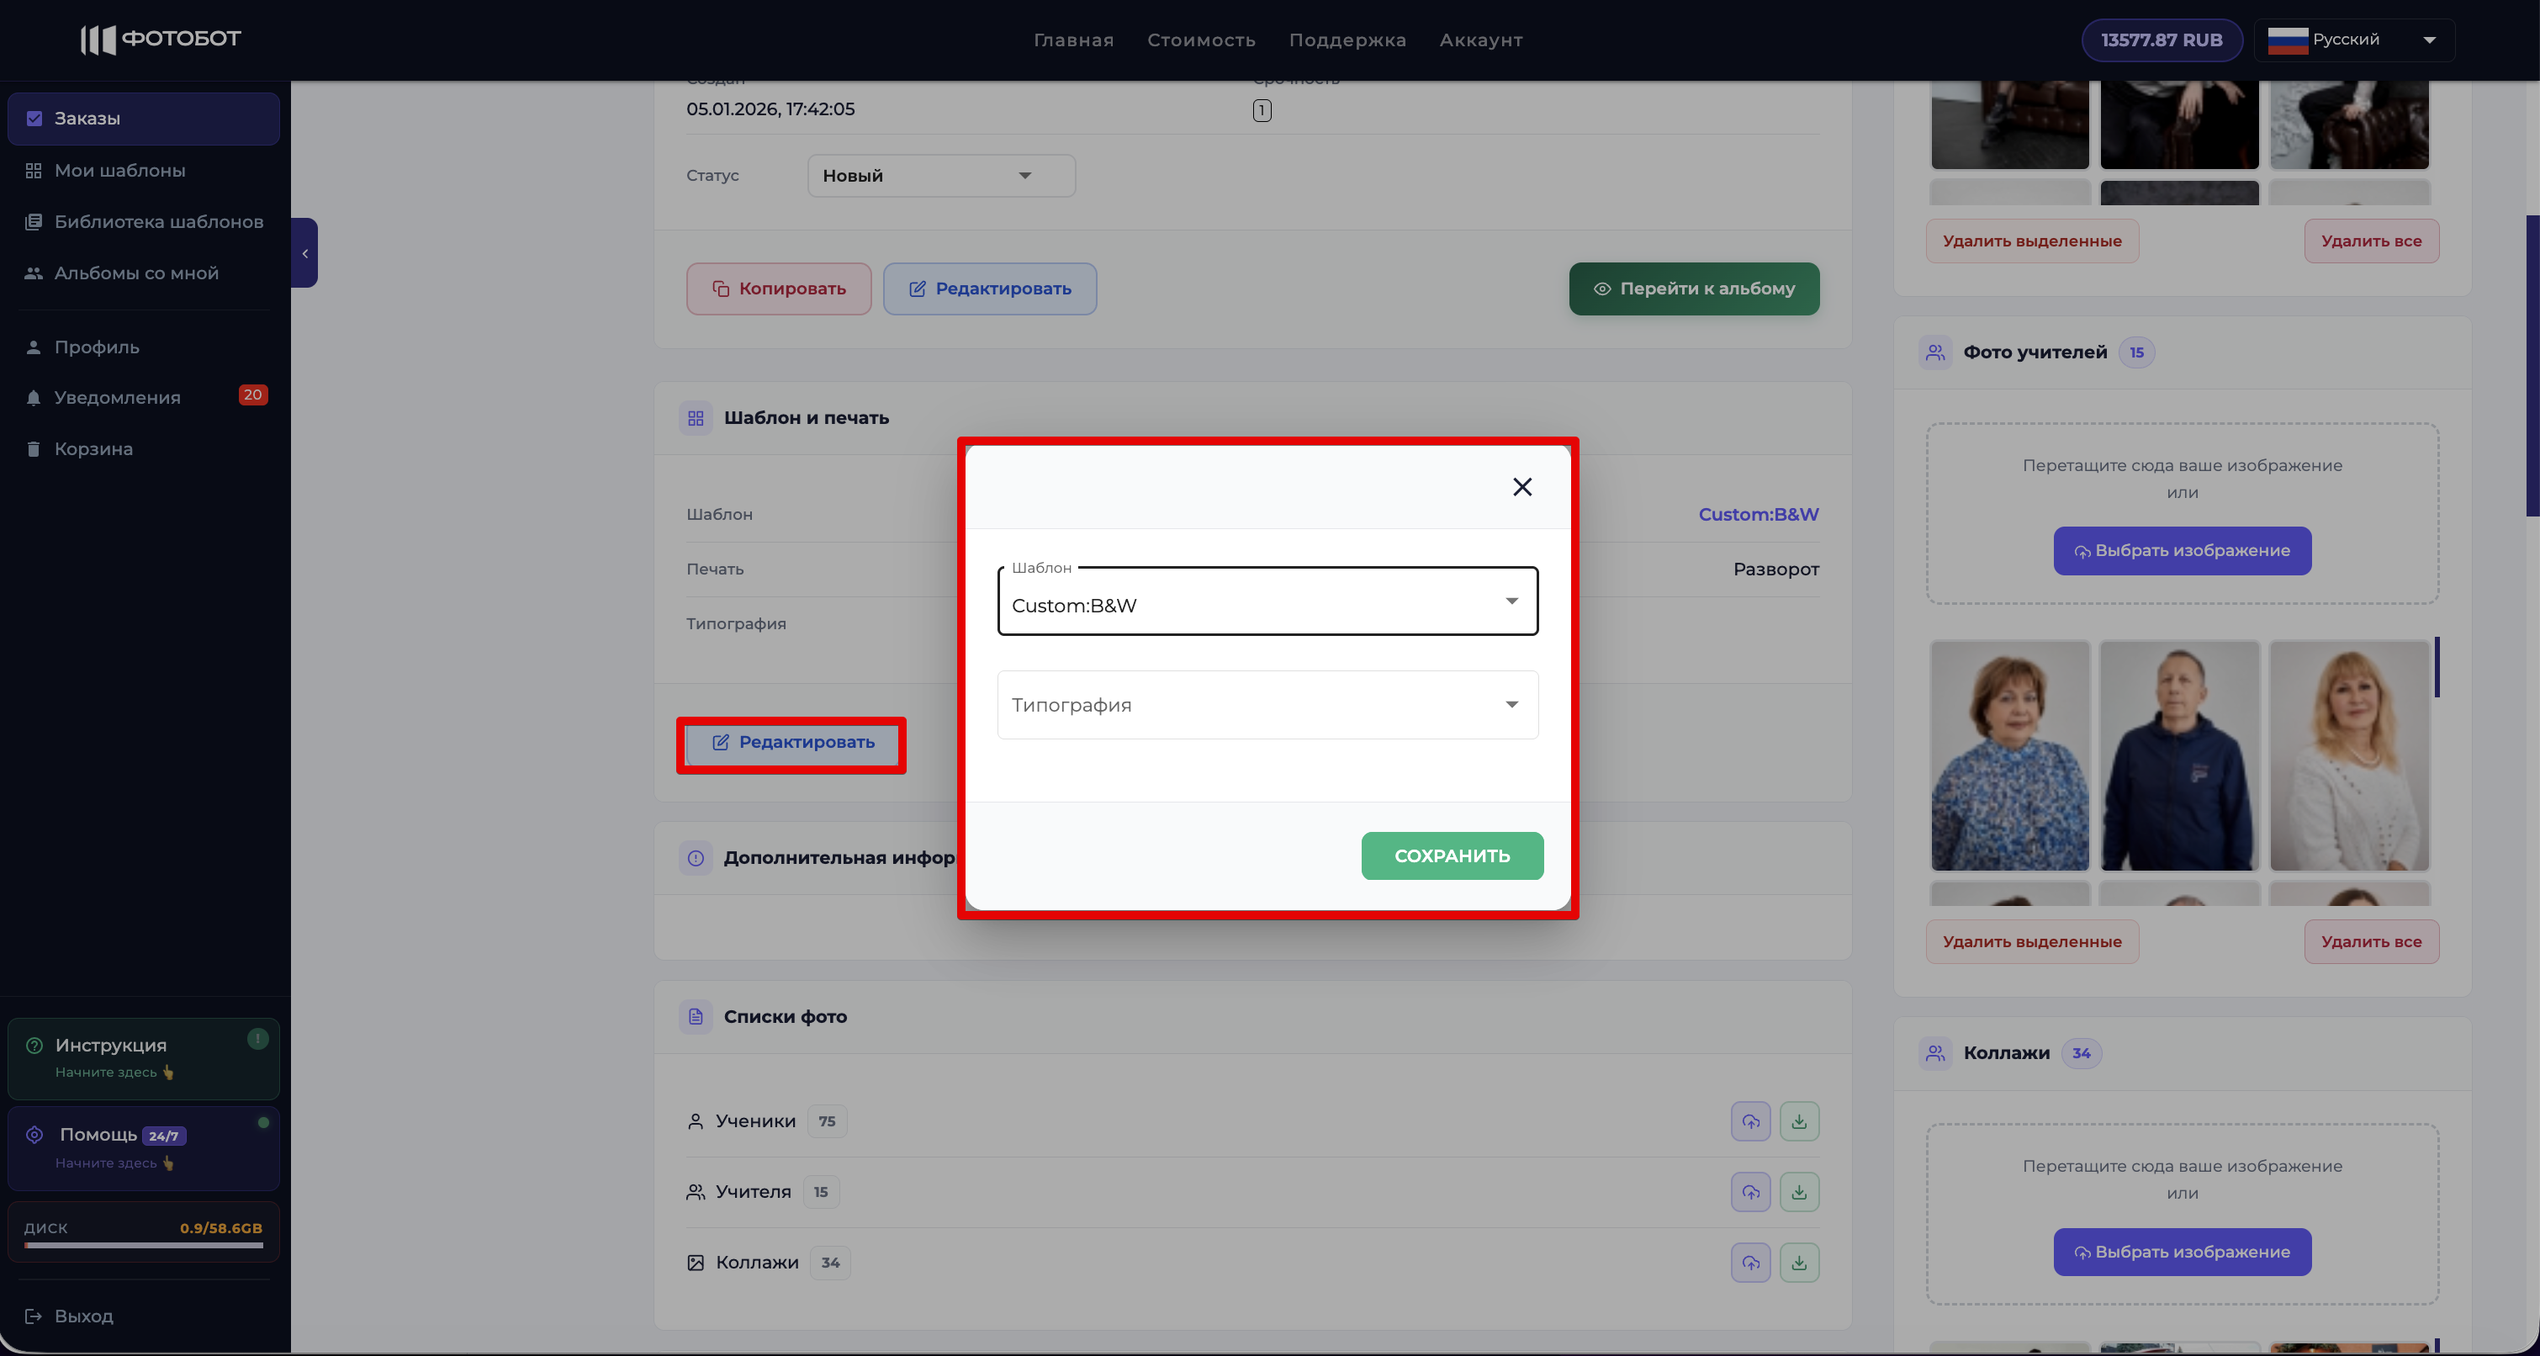Image resolution: width=2540 pixels, height=1356 pixels.
Task: Click the Списки фото section icon
Action: pyautogui.click(x=696, y=1017)
